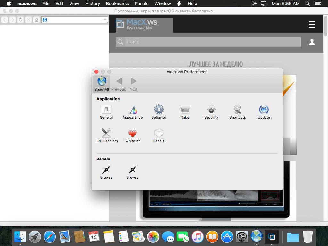
Task: Open the Bookmarks menu
Action: tap(117, 4)
